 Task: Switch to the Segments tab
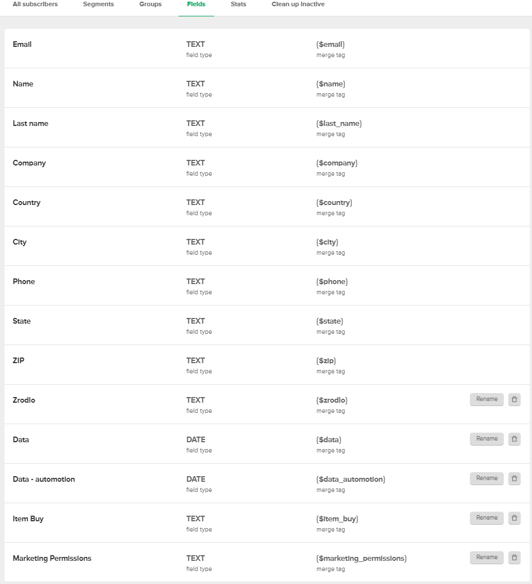[98, 5]
